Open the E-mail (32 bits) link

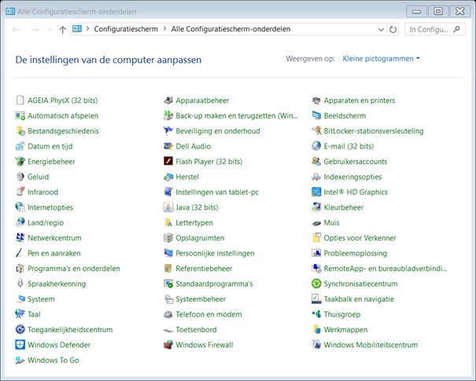tap(349, 146)
